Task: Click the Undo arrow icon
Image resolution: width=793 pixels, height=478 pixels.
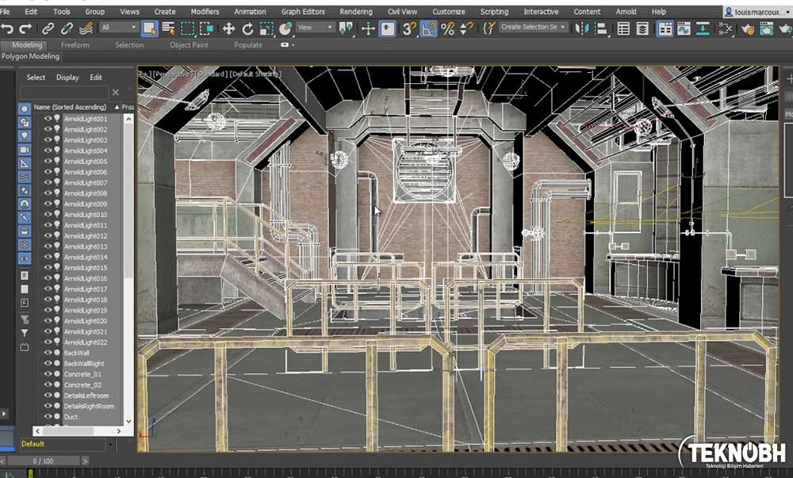Action: pos(7,29)
